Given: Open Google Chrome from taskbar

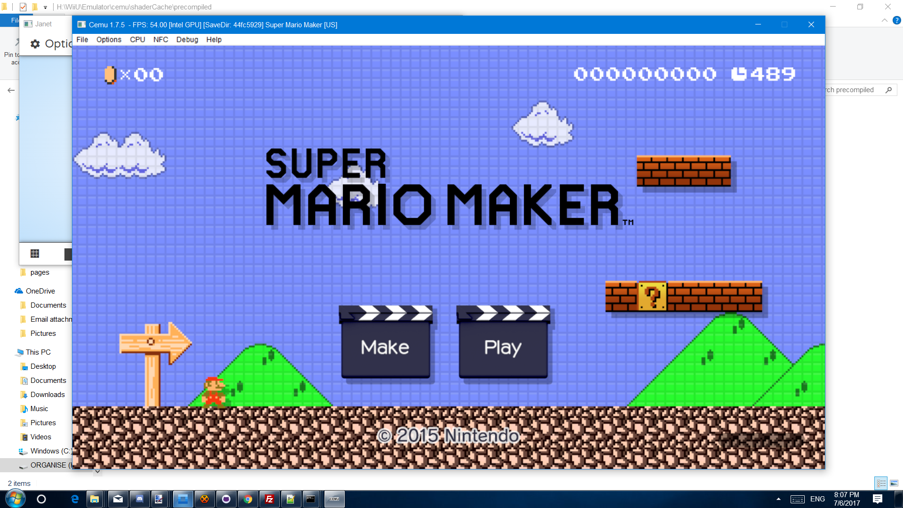Looking at the screenshot, I should pos(248,499).
